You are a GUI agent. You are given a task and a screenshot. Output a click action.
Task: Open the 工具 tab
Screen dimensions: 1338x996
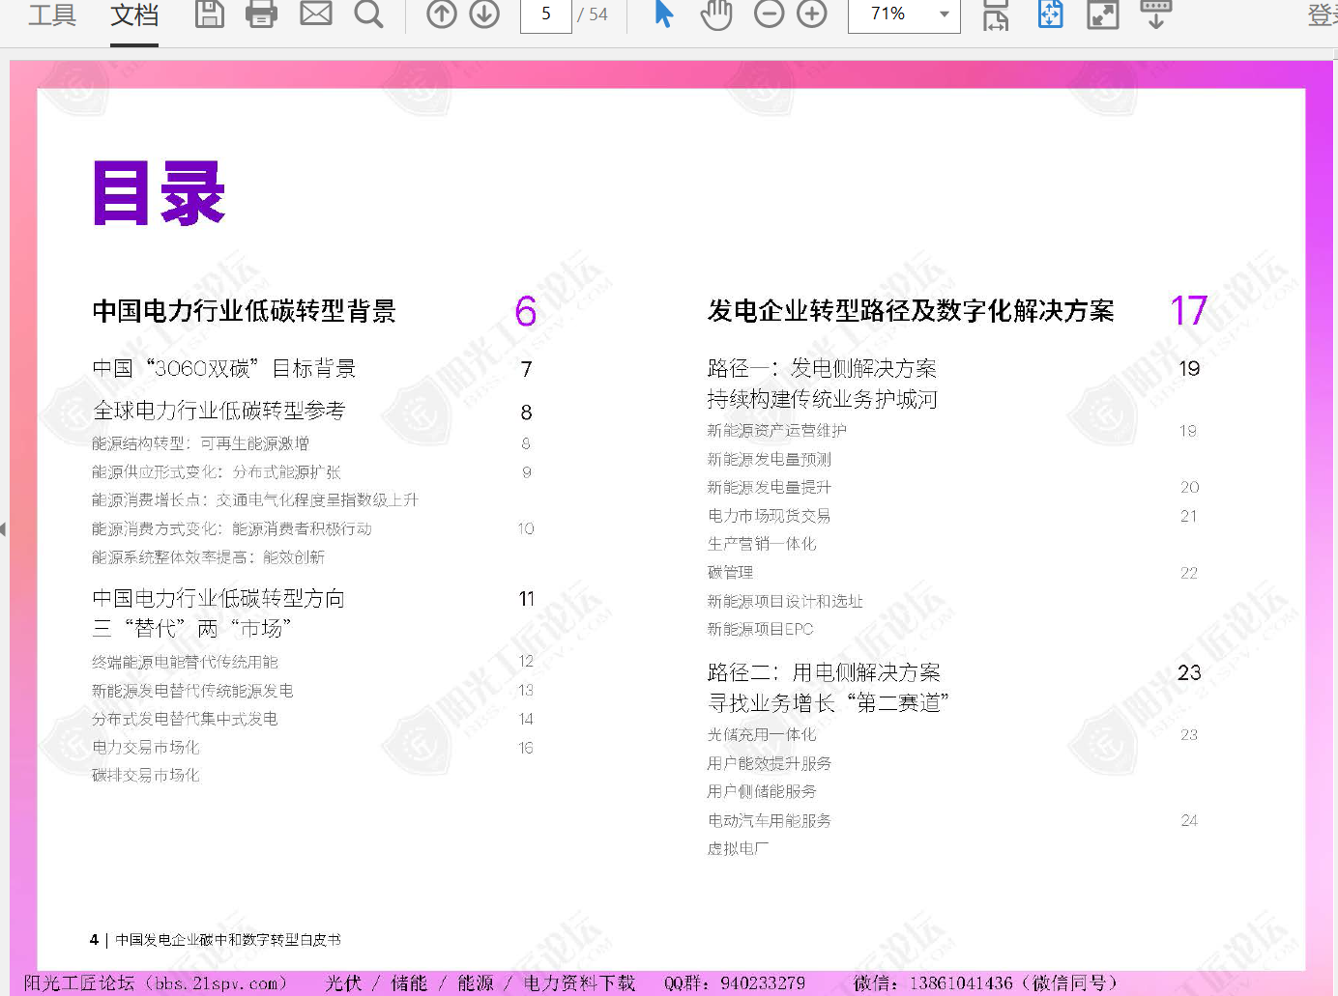click(x=52, y=14)
